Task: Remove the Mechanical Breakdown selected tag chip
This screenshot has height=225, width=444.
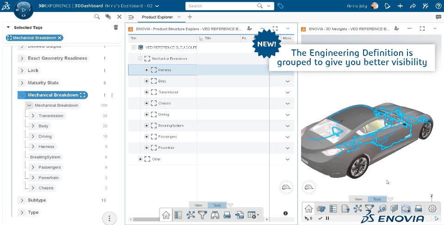Action: [60, 37]
